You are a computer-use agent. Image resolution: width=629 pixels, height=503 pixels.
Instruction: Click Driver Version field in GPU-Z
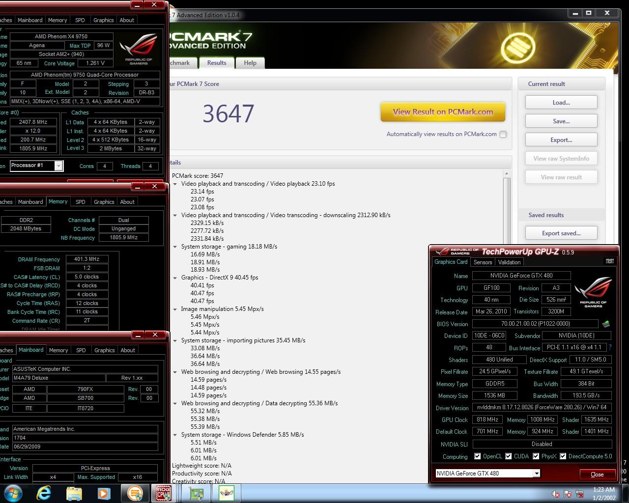(542, 407)
